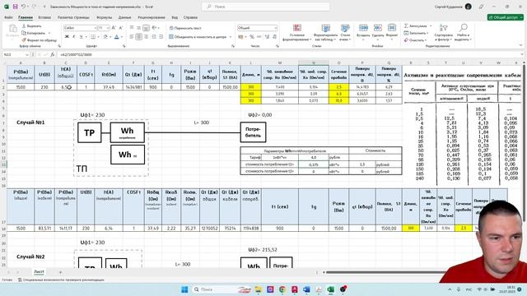Viewport: 527px width, 296px height.
Task: Open Очистить clear button
Action: click(x=415, y=40)
